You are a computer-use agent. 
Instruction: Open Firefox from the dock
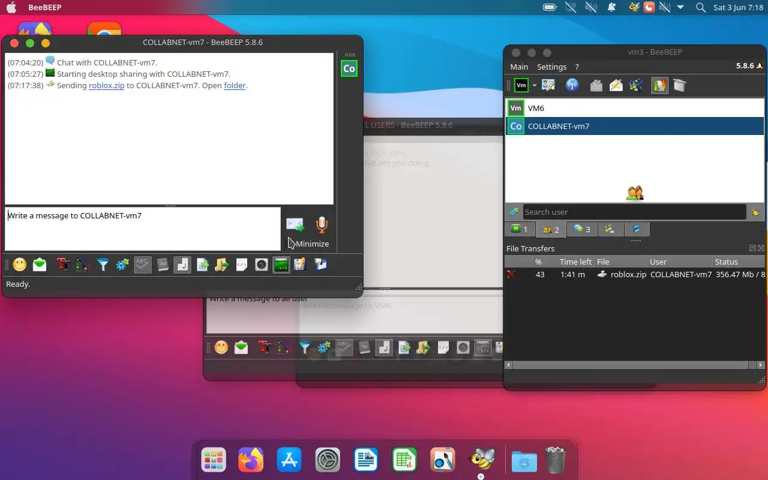point(251,460)
